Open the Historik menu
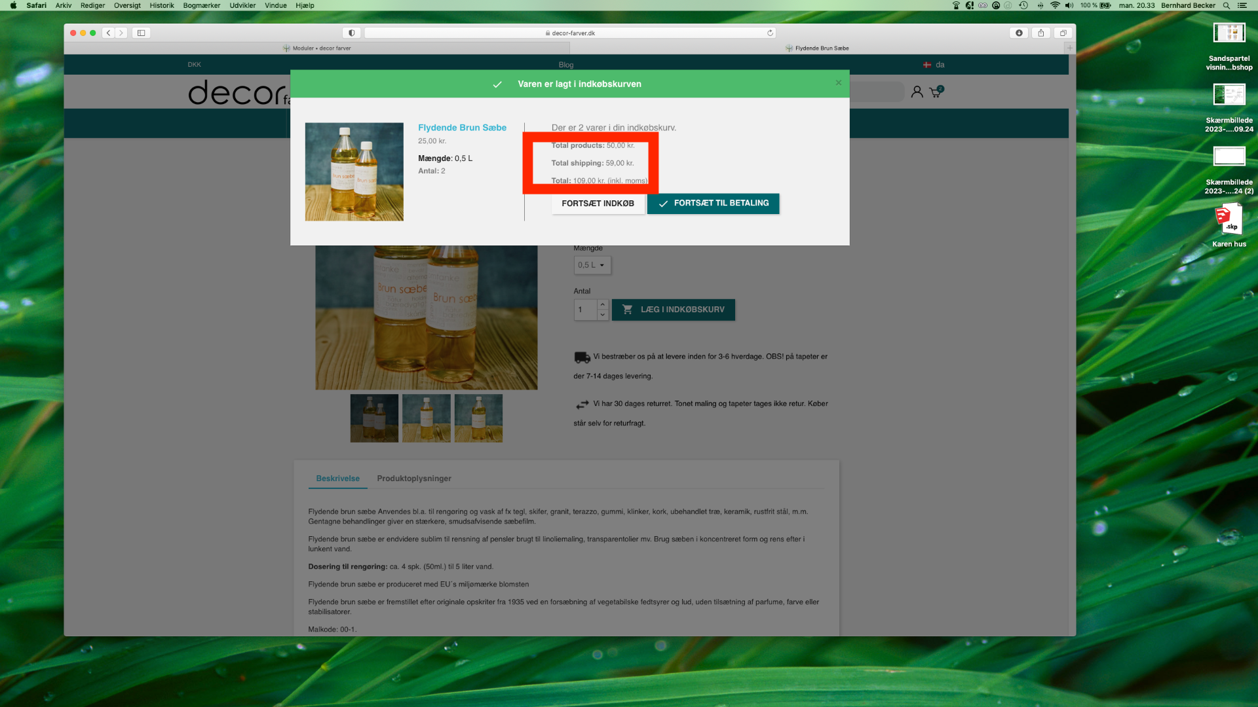Screen dimensions: 1258x707 (x=161, y=5)
